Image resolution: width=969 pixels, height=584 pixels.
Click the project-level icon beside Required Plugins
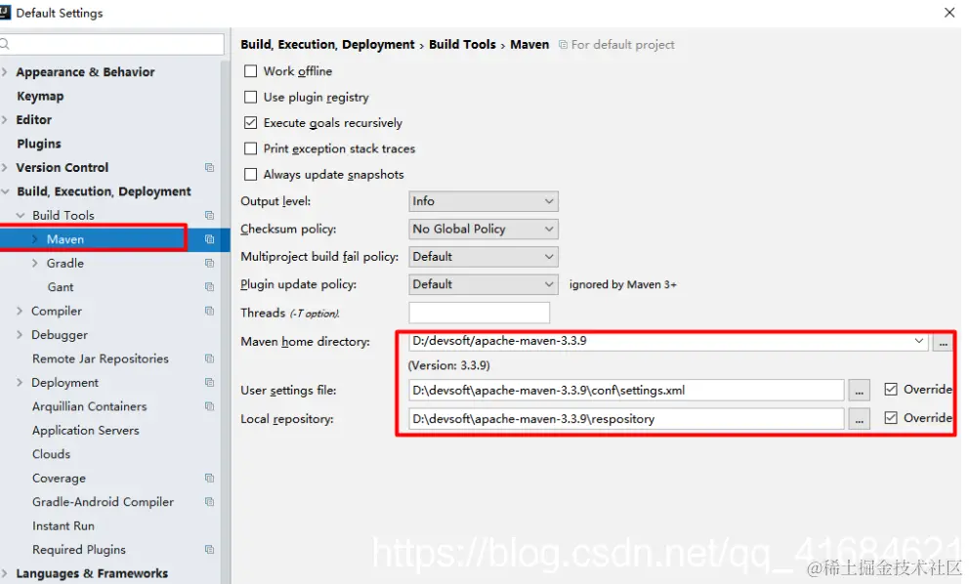209,550
